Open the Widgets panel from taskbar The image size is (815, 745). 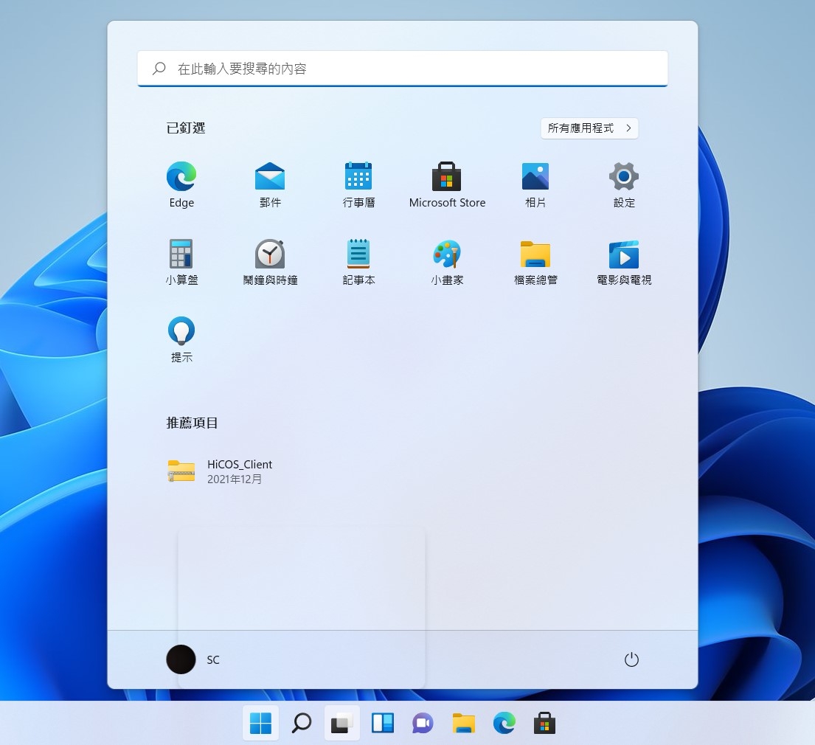click(x=382, y=724)
